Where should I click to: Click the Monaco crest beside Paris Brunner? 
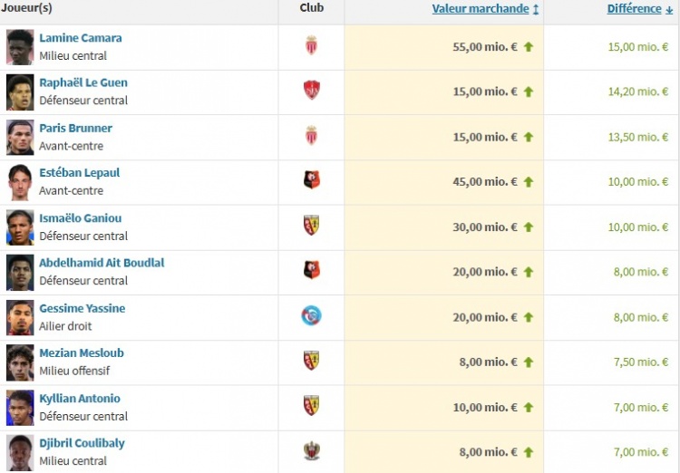[311, 135]
